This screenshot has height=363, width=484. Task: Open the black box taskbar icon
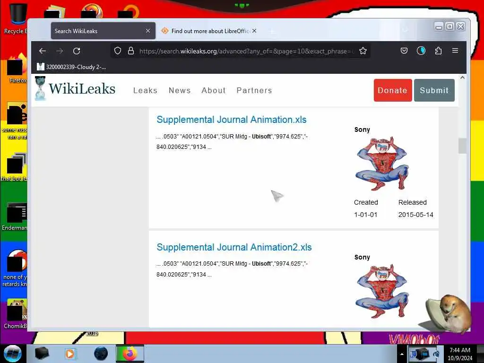(x=42, y=354)
